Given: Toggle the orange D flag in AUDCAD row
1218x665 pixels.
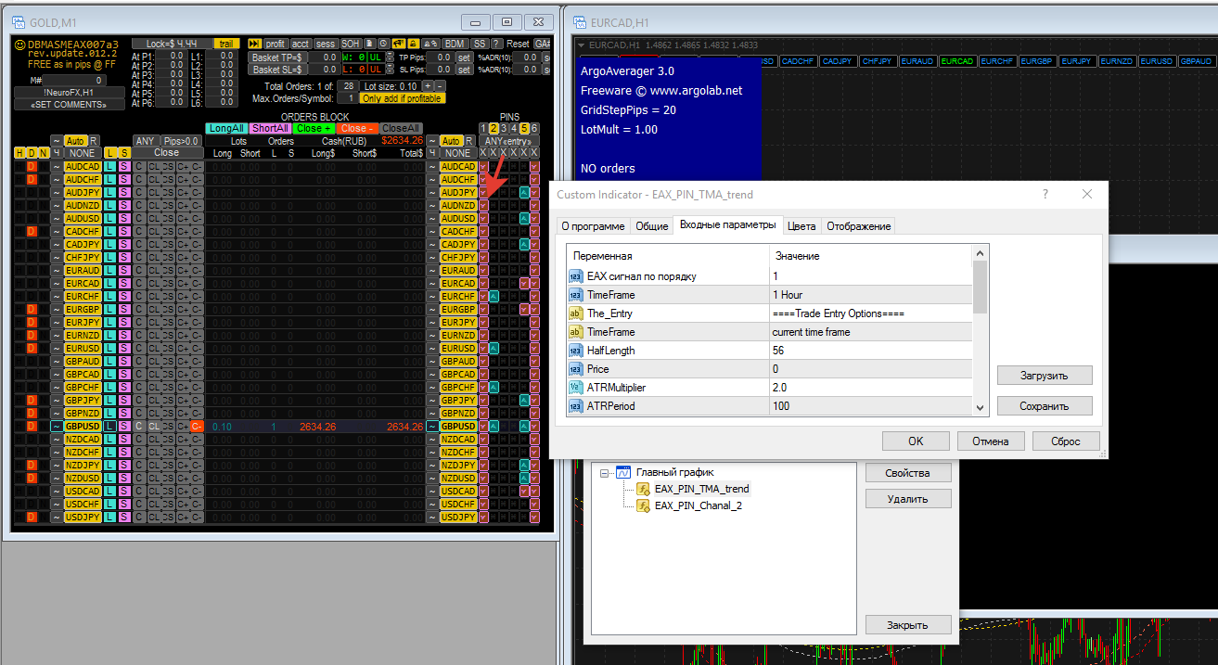Looking at the screenshot, I should coord(31,166).
